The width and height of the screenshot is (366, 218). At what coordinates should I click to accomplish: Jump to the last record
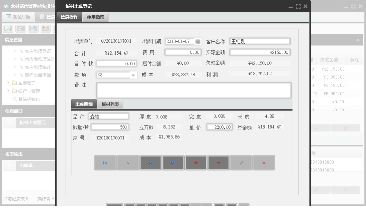173,163
